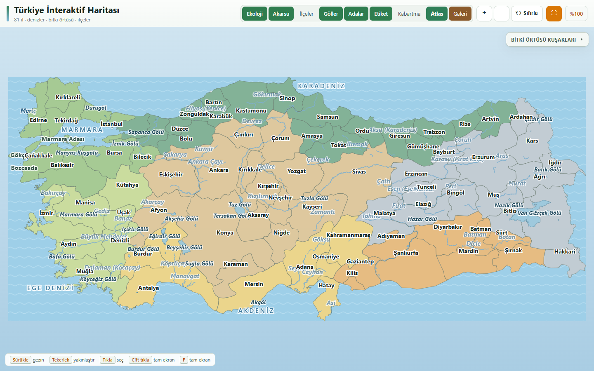This screenshot has width=594, height=371.
Task: Select the Kars province label
Action: pos(532,141)
